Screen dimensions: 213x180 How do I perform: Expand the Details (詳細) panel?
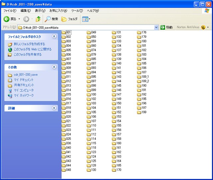54,108
